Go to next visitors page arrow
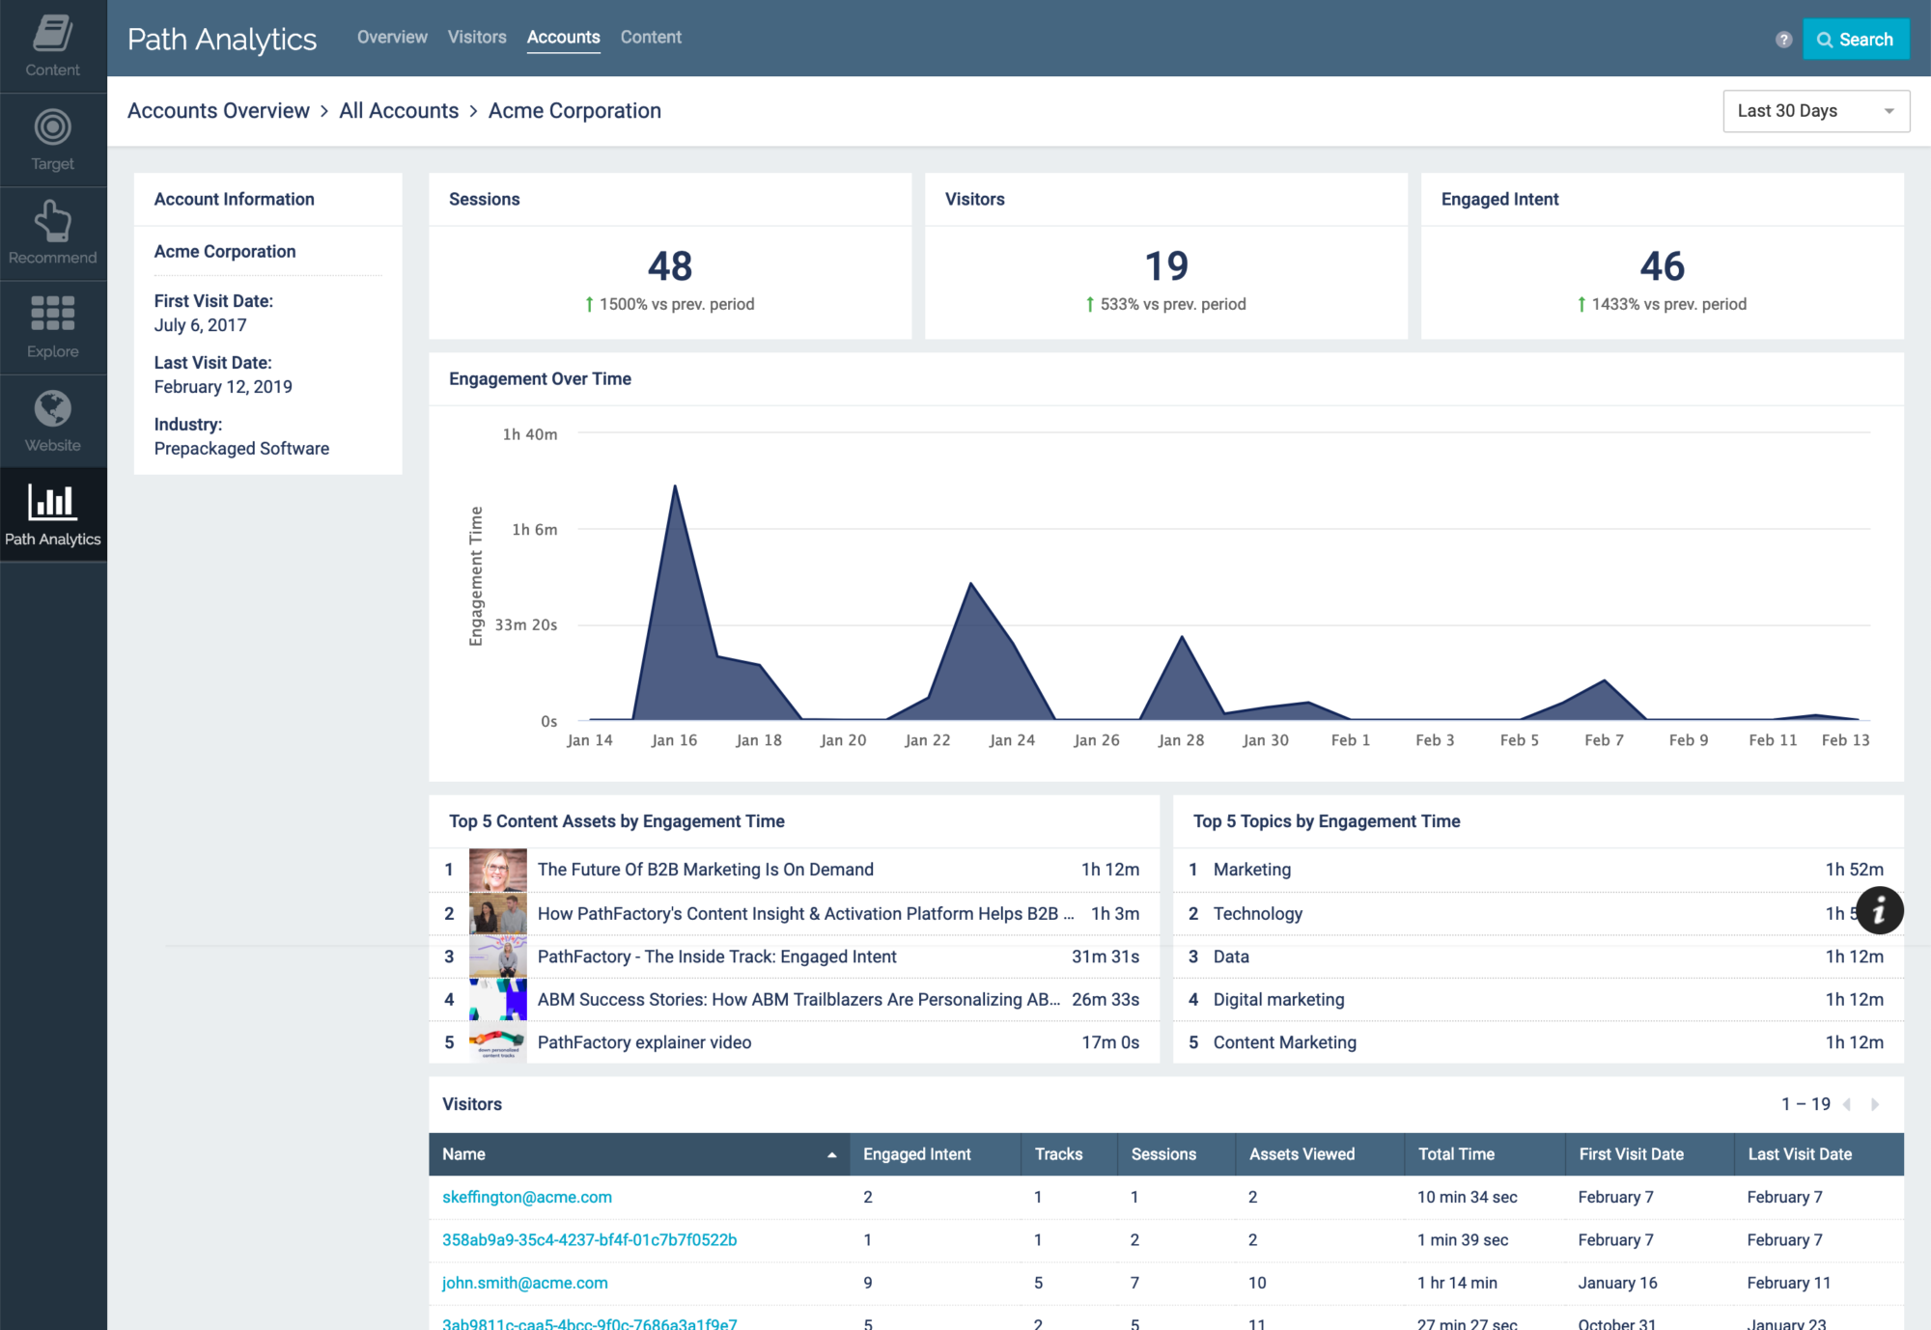Viewport: 1931px width, 1330px height. click(1875, 1104)
